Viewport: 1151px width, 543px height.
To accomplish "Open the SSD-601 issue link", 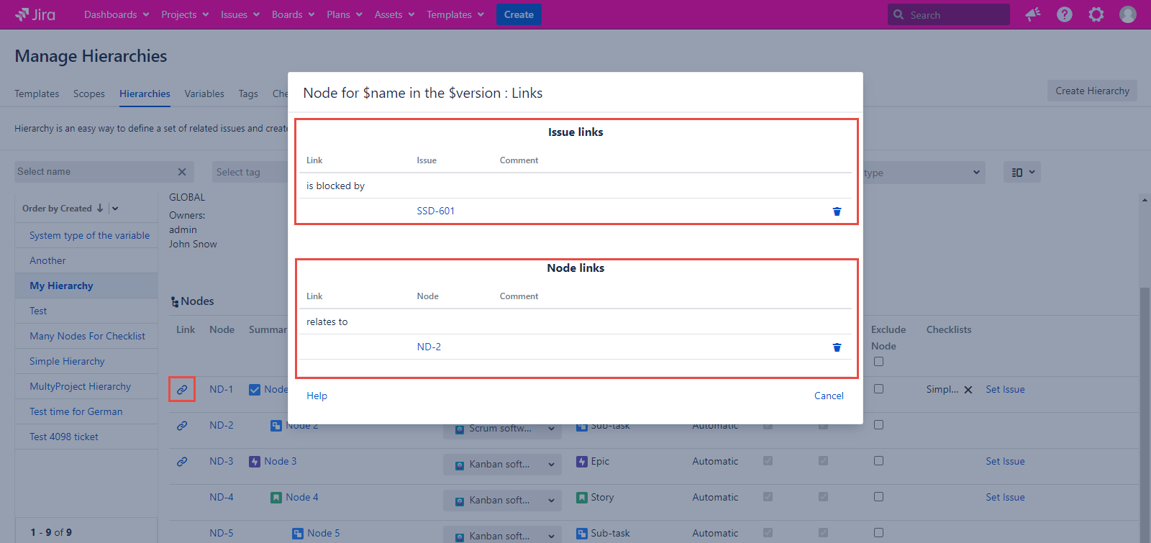I will pyautogui.click(x=435, y=211).
